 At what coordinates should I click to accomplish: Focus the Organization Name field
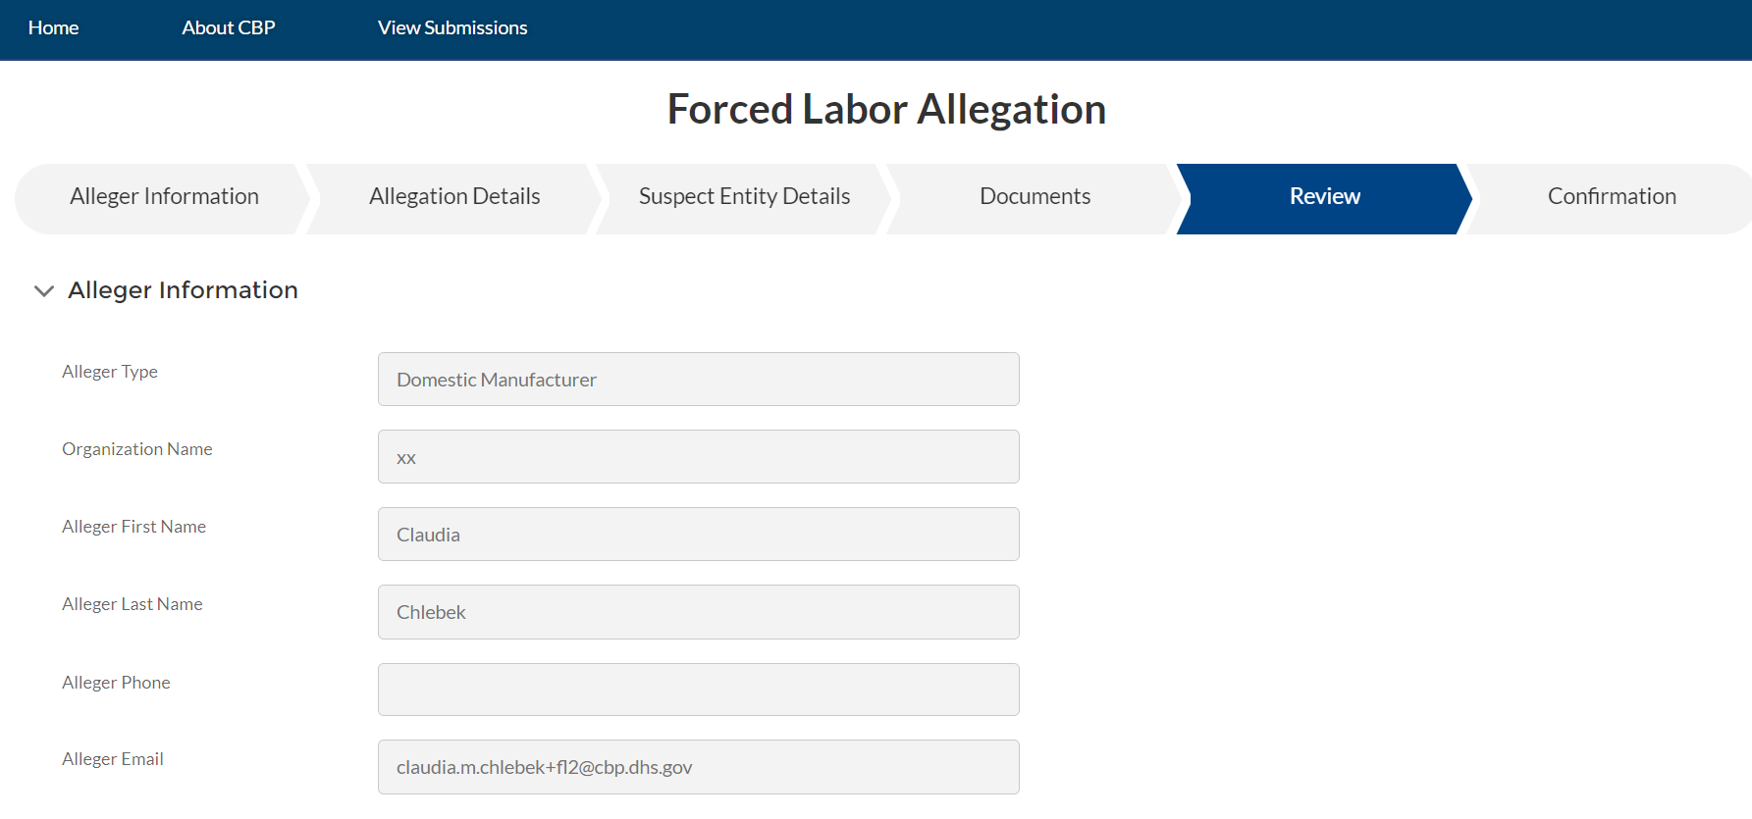point(698,457)
